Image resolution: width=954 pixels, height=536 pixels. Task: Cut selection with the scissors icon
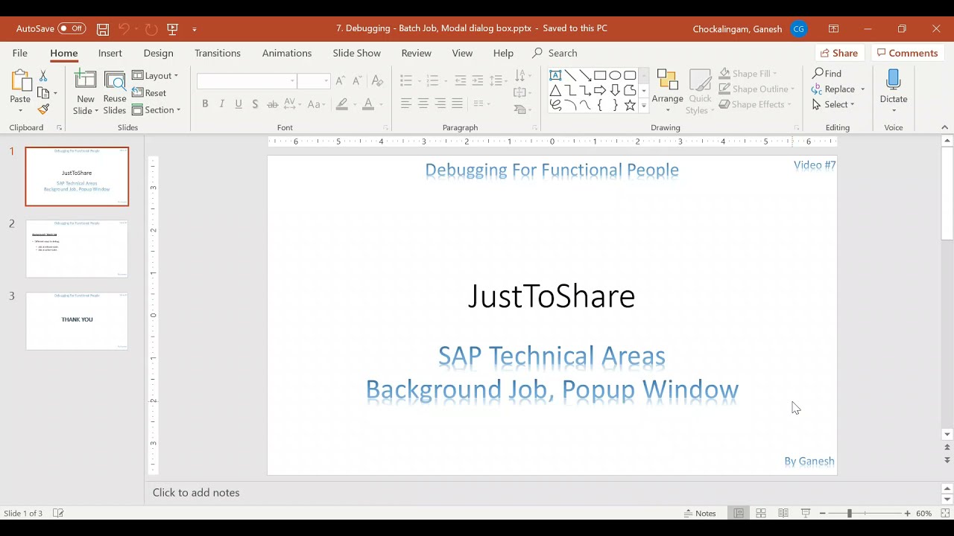tap(43, 76)
